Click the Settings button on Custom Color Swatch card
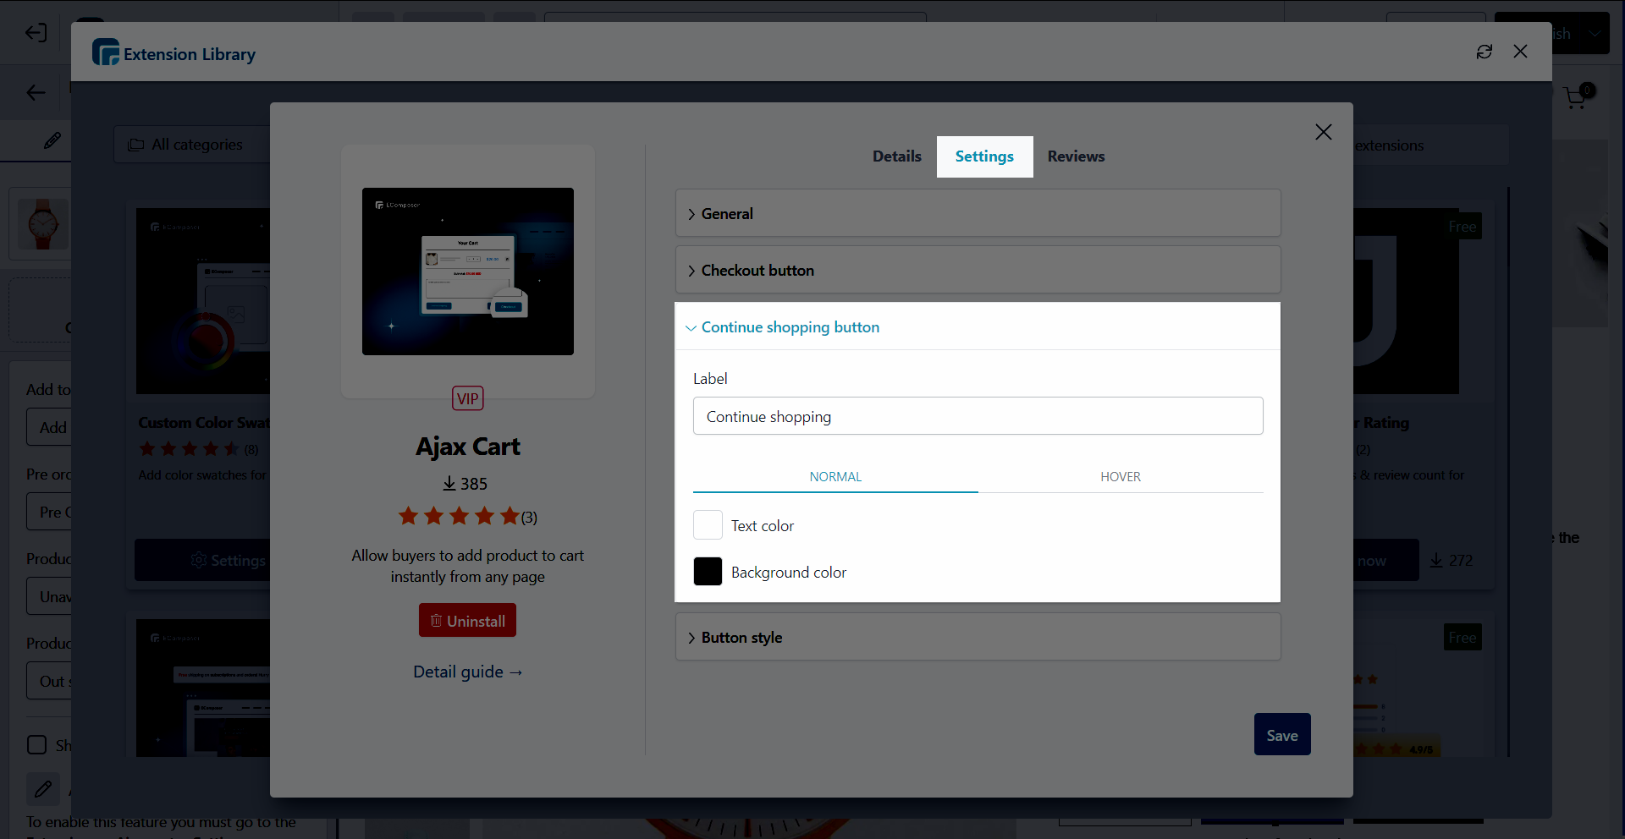This screenshot has height=839, width=1625. coord(203,560)
